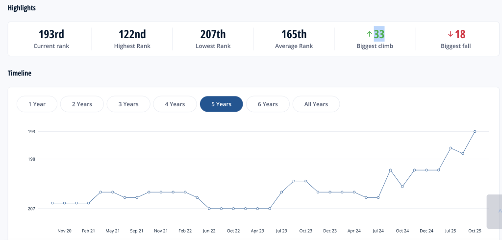
Task: Click the red down arrow beside 18
Action: point(451,34)
